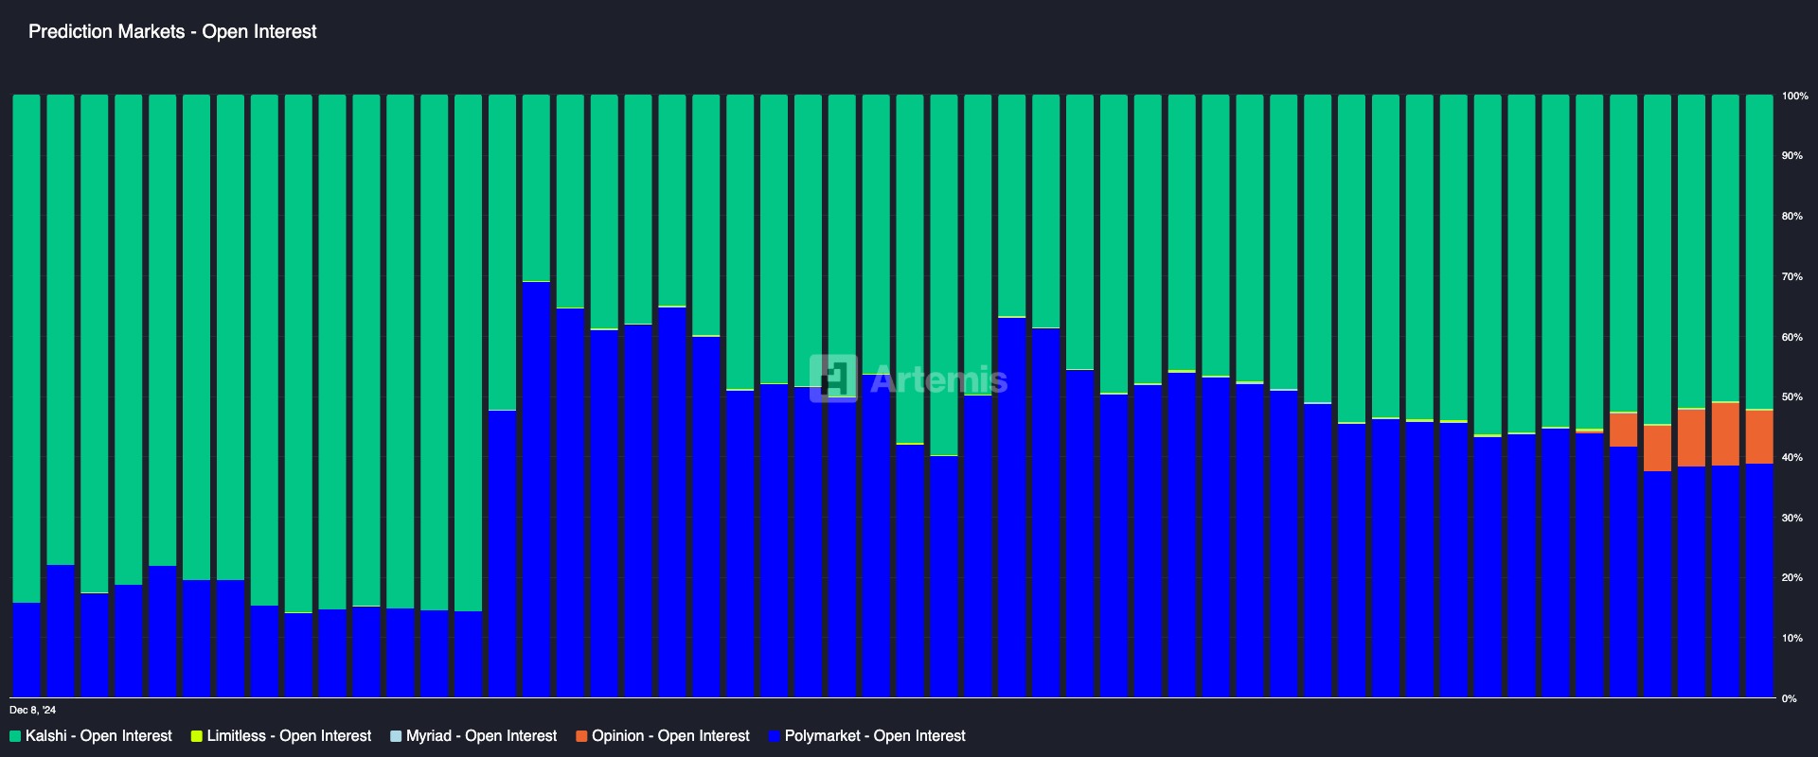Click the green Kalshi legend swatch

(x=15, y=736)
